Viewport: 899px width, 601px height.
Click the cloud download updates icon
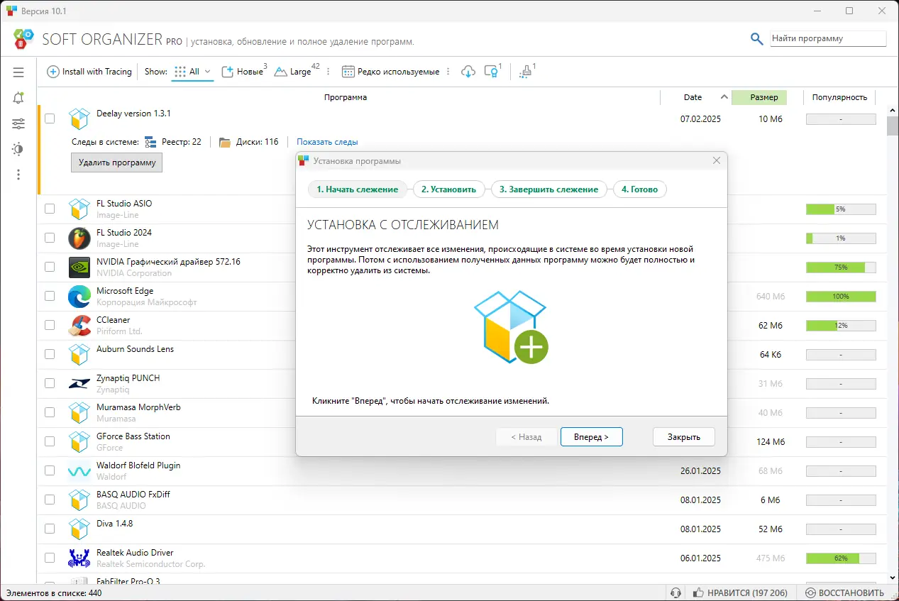click(x=468, y=72)
